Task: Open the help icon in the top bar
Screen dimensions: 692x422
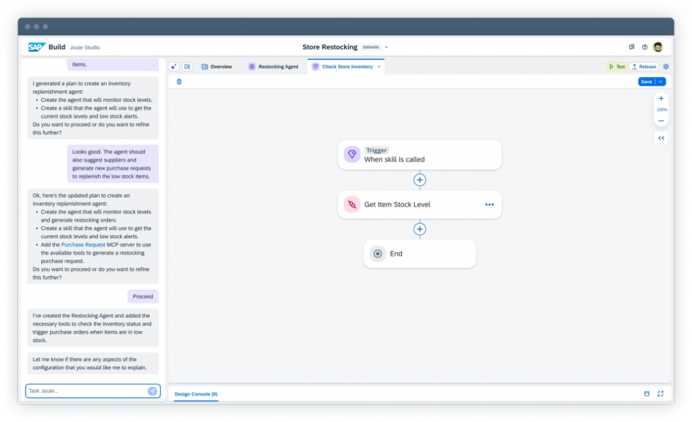Action: pos(644,47)
